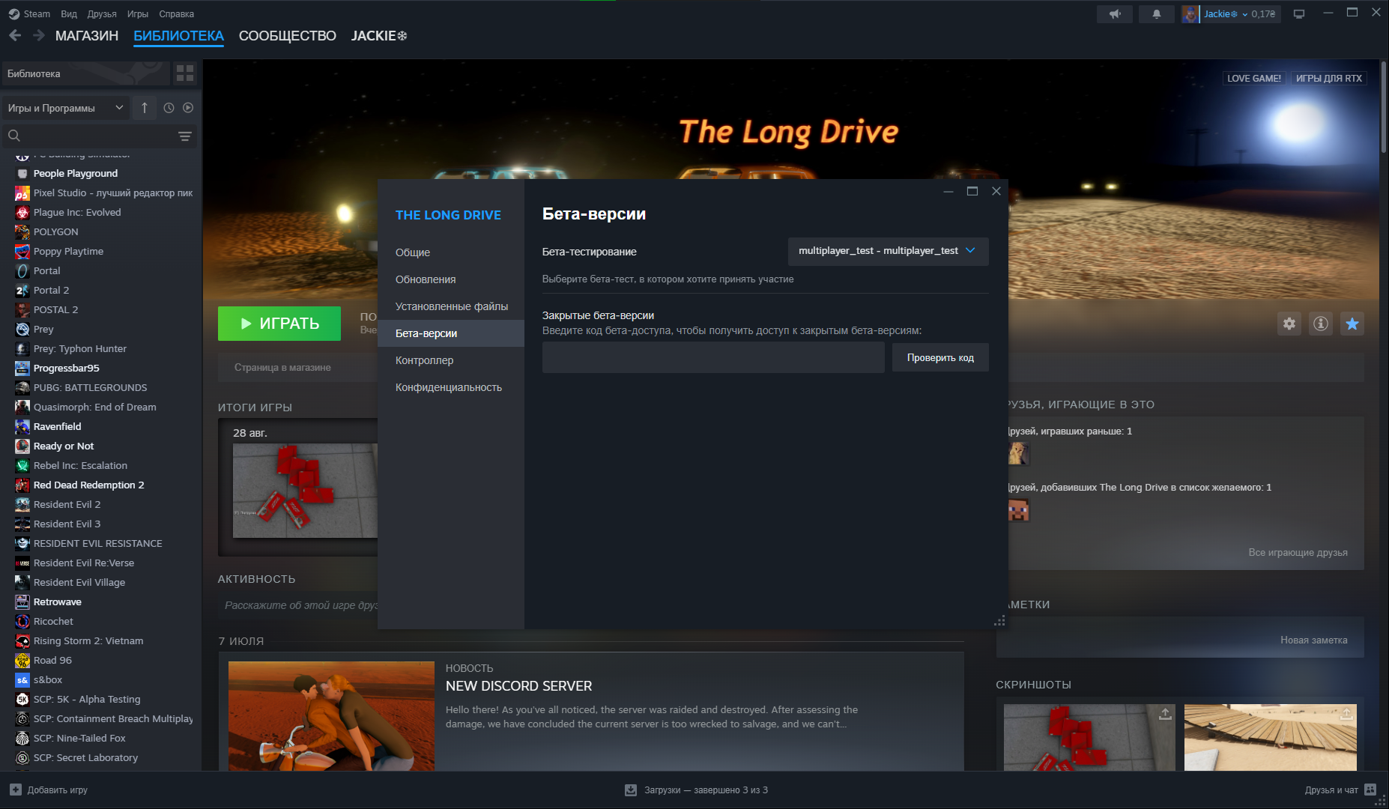Toggle favorite star for The Long Drive
Image resolution: width=1389 pixels, height=809 pixels.
pos(1352,324)
